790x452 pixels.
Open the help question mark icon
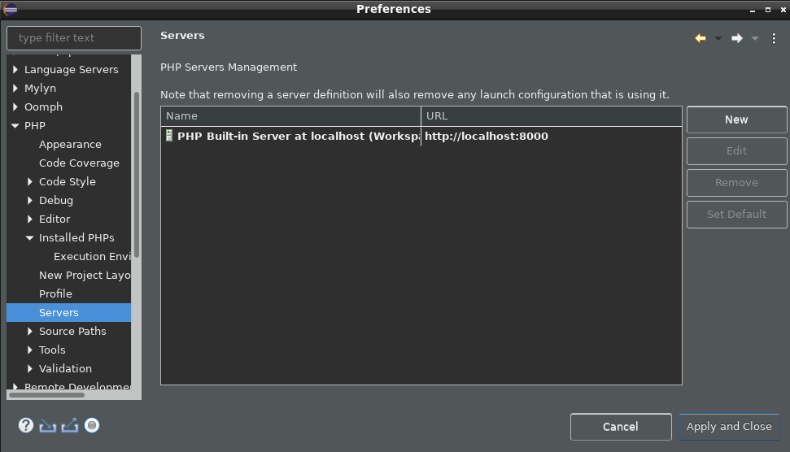(x=26, y=426)
